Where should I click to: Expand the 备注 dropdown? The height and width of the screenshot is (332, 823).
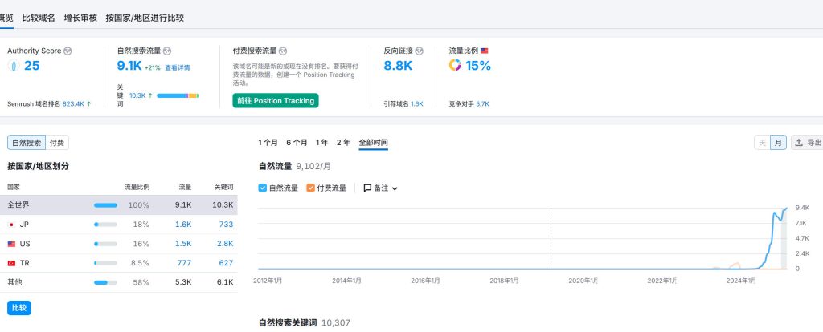[381, 188]
